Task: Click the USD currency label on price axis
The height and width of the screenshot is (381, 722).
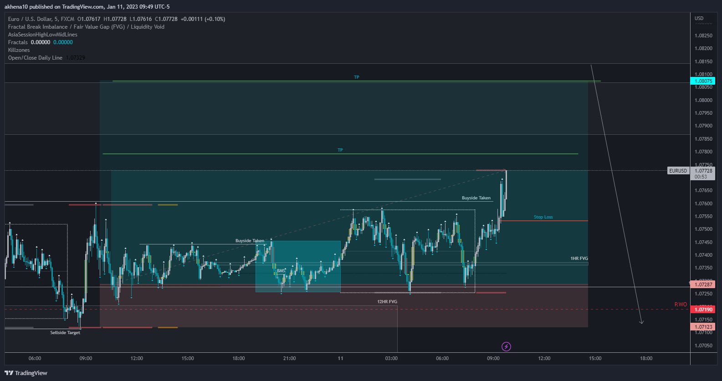Action: [699, 18]
